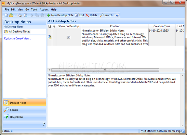Click the horizontal scrollbar right arrow
Screen dimensions: 187x135
pos(182,70)
